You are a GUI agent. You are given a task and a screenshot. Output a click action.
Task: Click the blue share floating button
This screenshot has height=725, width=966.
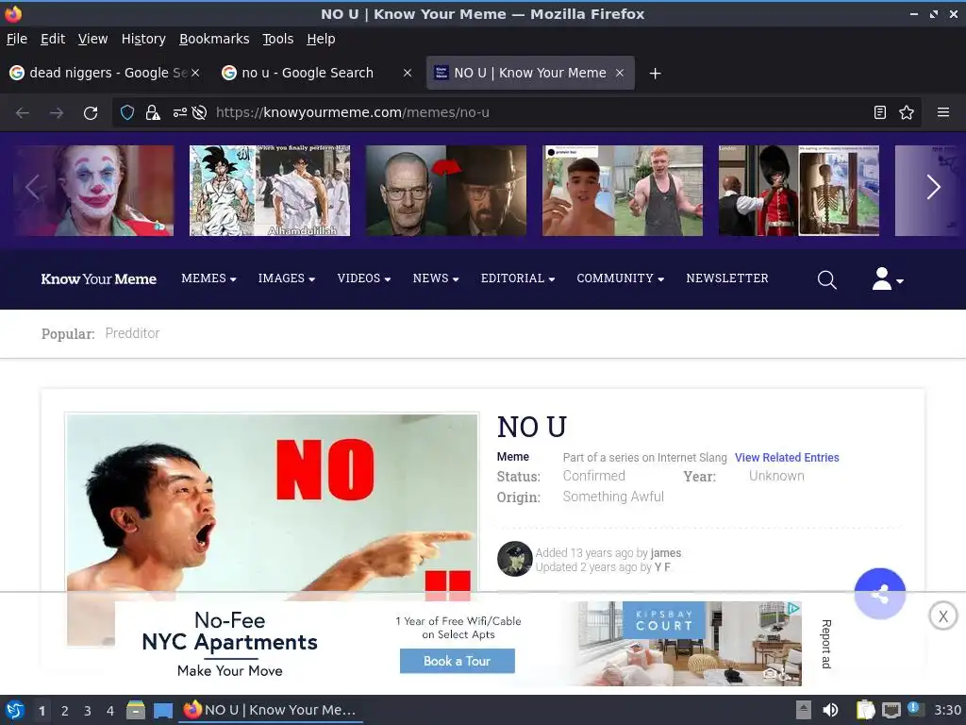[x=880, y=594]
